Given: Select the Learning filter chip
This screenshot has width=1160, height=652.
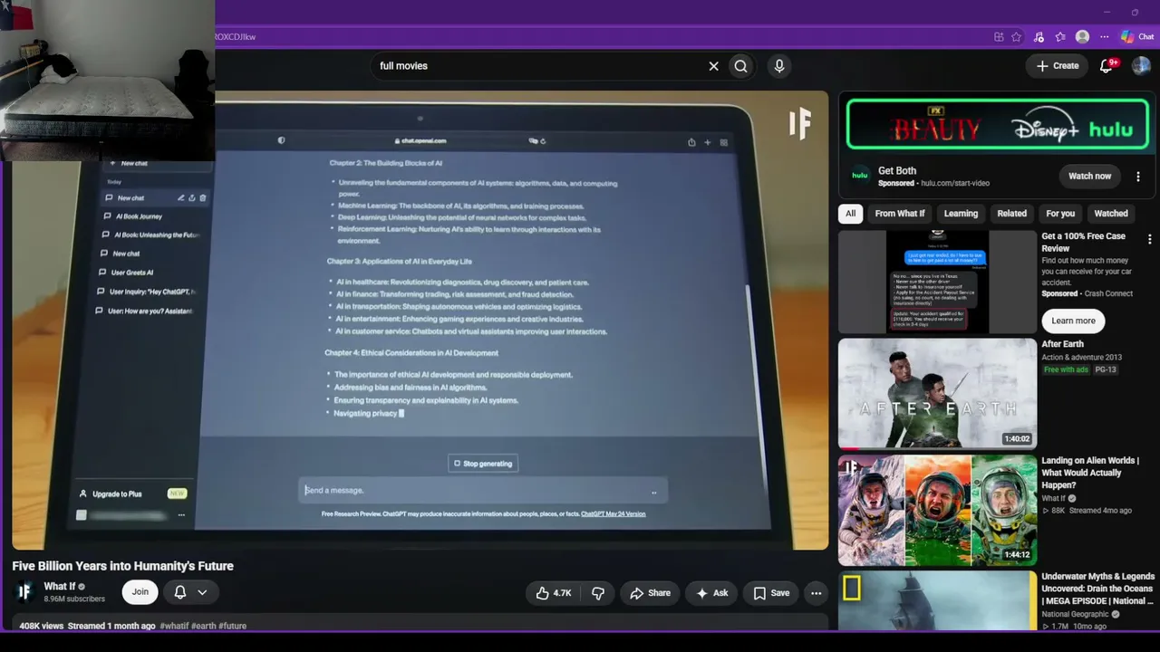Looking at the screenshot, I should [x=961, y=214].
